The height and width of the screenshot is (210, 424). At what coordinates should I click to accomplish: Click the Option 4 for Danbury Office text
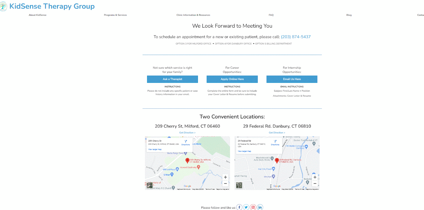point(233,44)
